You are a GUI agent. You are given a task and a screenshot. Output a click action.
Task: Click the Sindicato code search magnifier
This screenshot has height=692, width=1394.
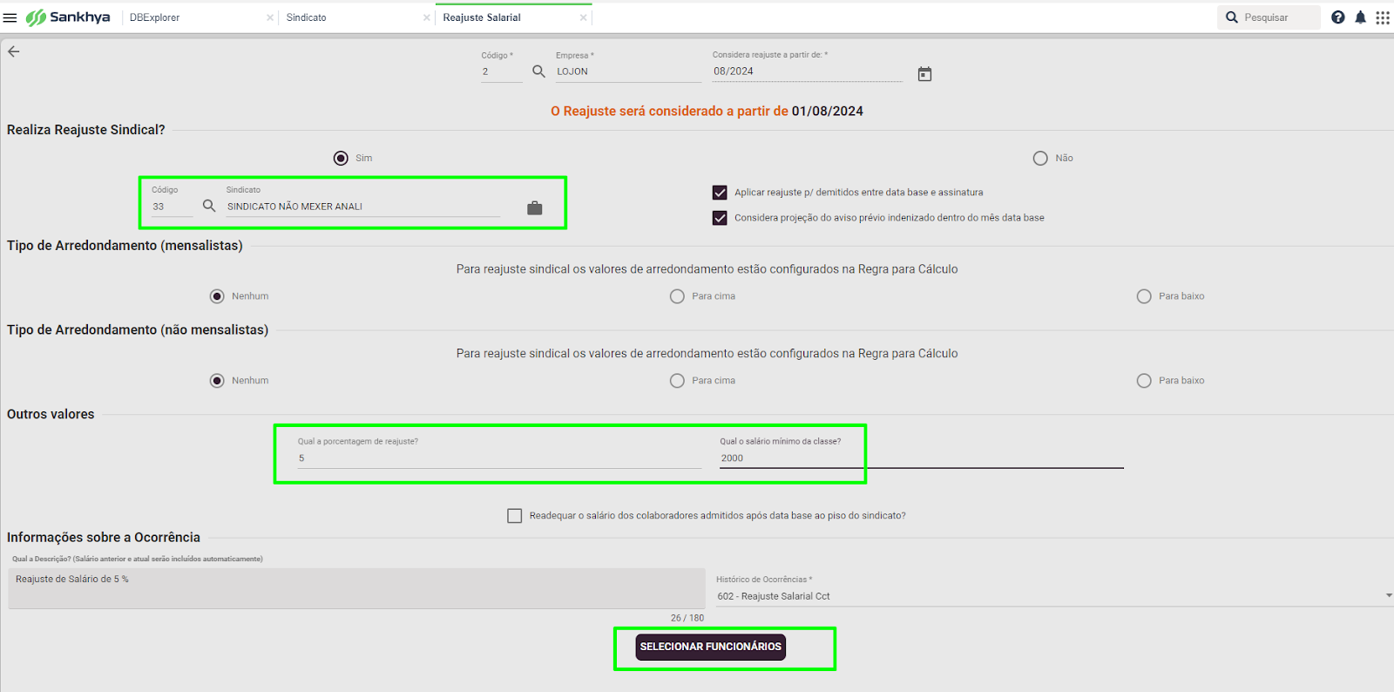click(x=209, y=206)
